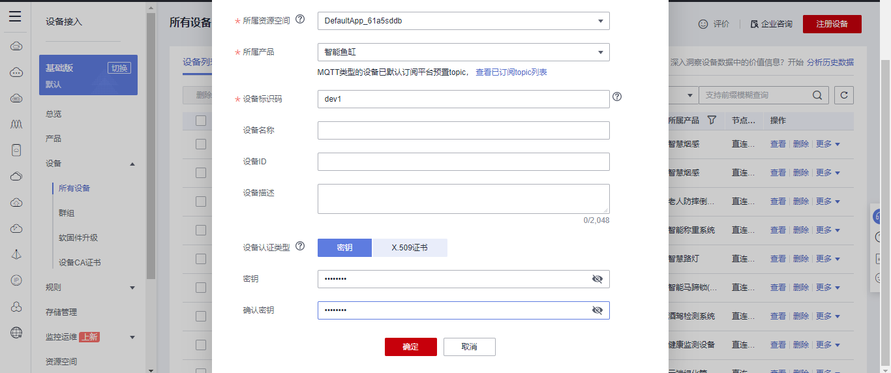
Task: Open 产品 in the sidebar
Action: click(53, 139)
